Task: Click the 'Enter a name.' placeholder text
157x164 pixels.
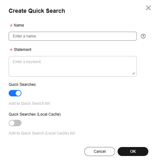Action: (25, 36)
